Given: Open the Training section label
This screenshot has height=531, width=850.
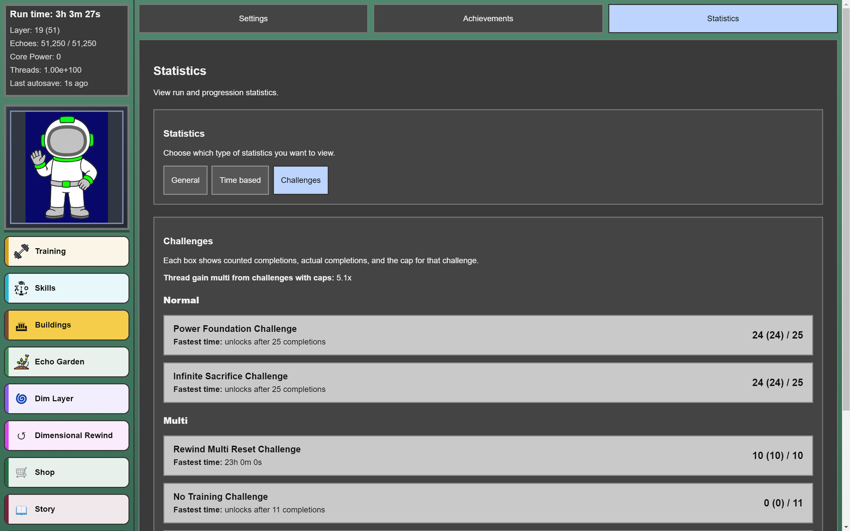Looking at the screenshot, I should (50, 251).
